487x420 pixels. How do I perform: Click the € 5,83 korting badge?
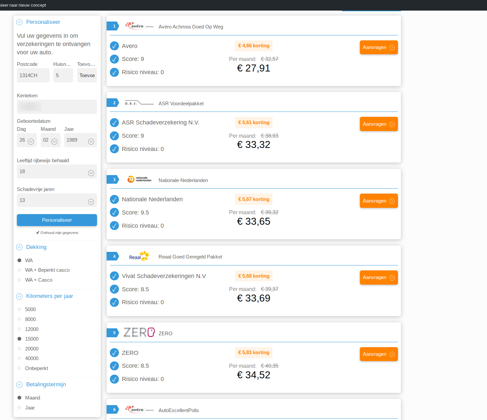coord(254,352)
